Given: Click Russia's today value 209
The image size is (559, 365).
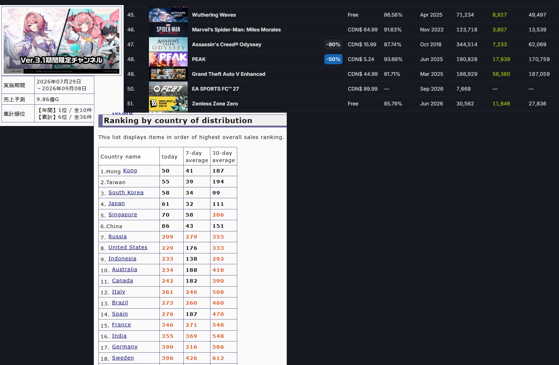Looking at the screenshot, I should coord(167,237).
